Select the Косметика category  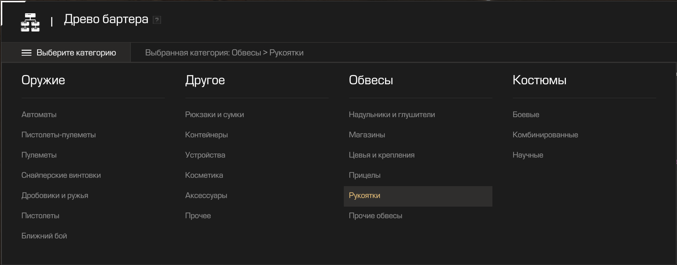(204, 175)
